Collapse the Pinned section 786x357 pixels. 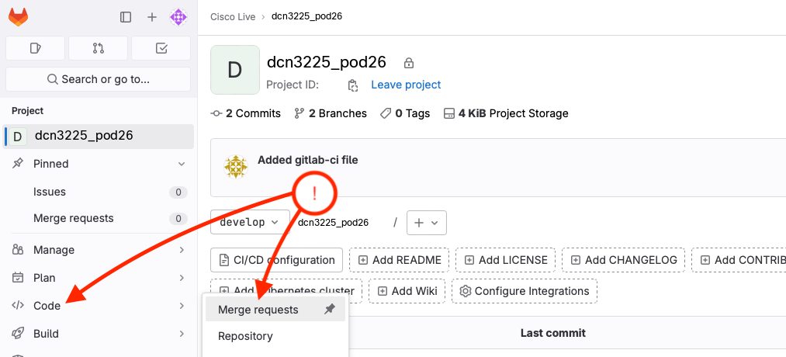[x=182, y=164]
